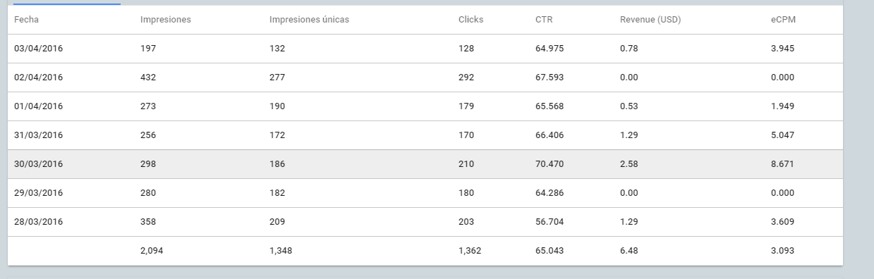Click the highlighted 30/03/2016 row
The height and width of the screenshot is (279, 874).
click(x=425, y=164)
